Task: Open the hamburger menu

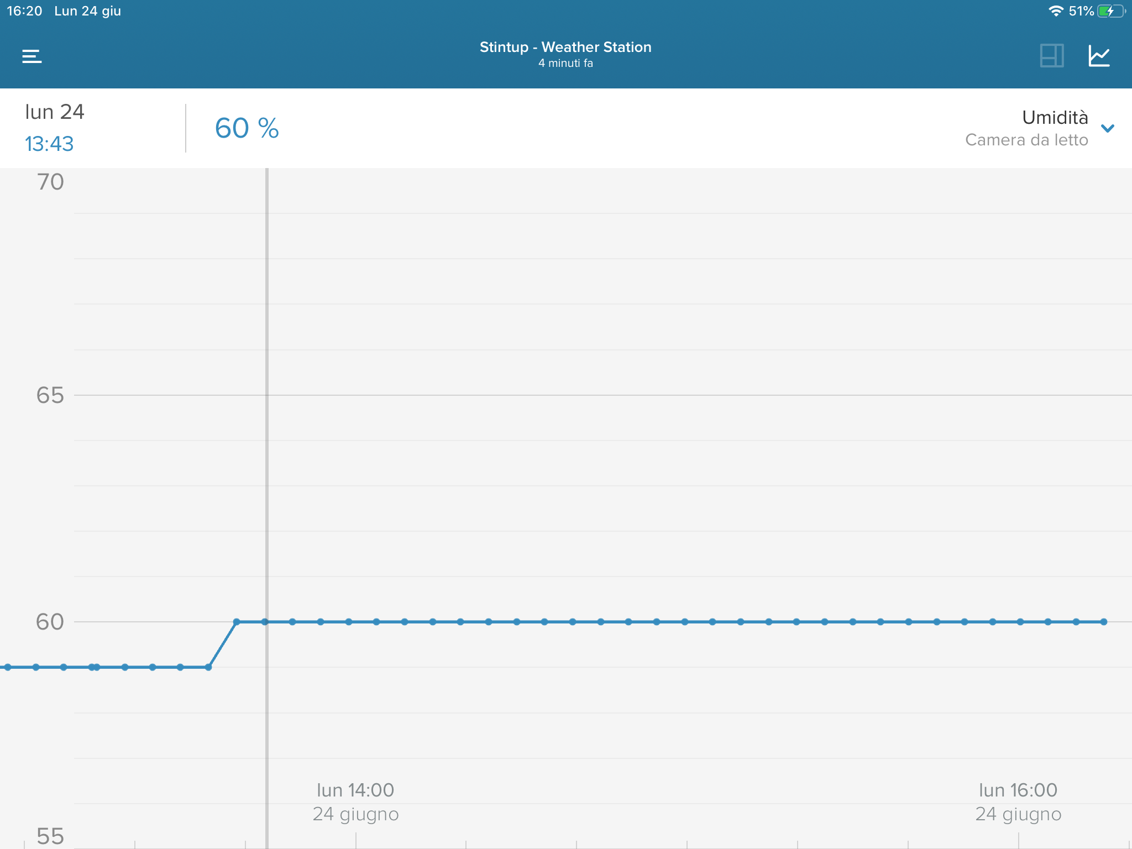Action: (32, 56)
